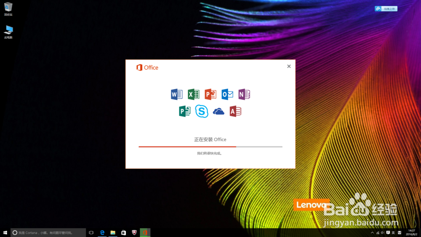Viewport: 421px width, 237px height.
Task: Click the IME mode M tray icon
Action: point(400,233)
